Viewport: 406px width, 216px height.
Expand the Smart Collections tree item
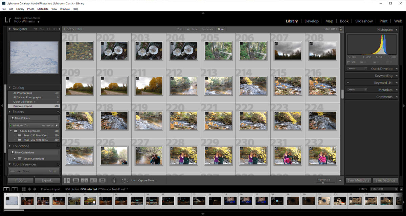click(15, 159)
